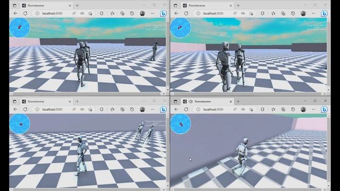
Task: Open the Favorites star in the top-left window
Action: tap(112, 13)
